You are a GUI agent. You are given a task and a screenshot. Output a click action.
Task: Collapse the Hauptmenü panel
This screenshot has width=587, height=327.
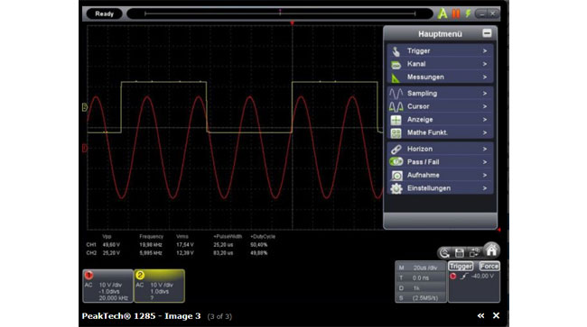[487, 33]
